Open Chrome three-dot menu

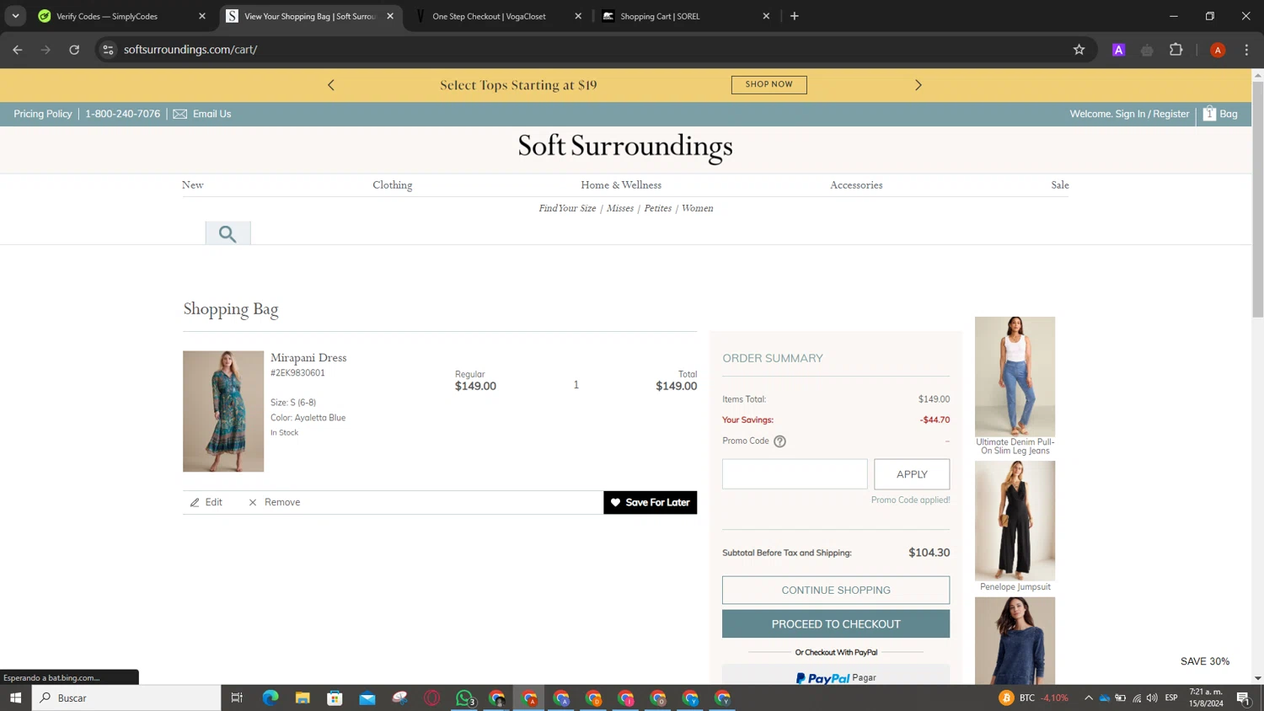[x=1246, y=50]
